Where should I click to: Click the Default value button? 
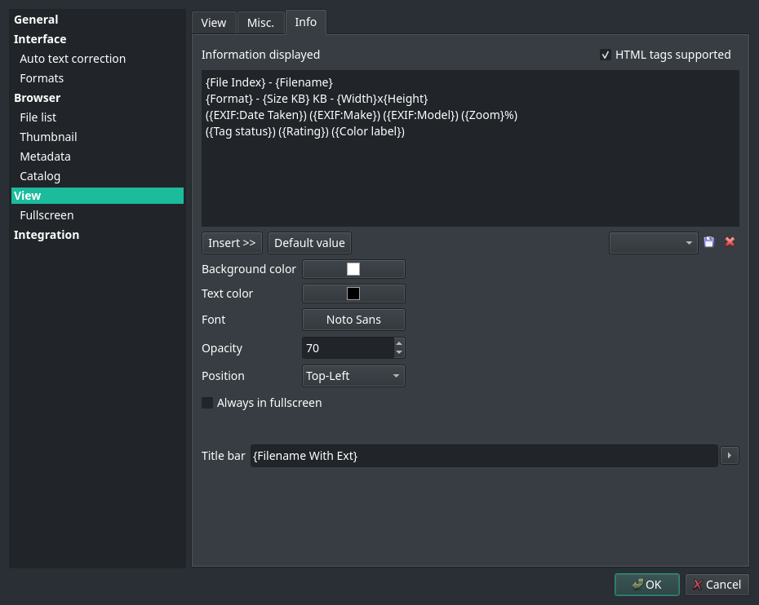(x=309, y=243)
